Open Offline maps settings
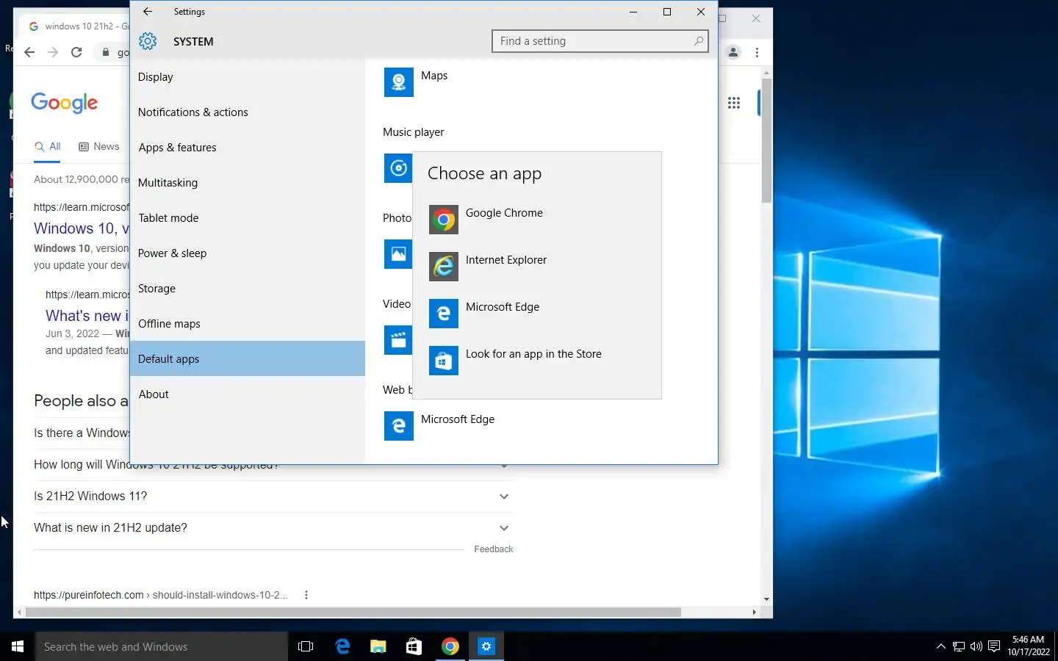Image resolution: width=1058 pixels, height=661 pixels. click(x=248, y=324)
